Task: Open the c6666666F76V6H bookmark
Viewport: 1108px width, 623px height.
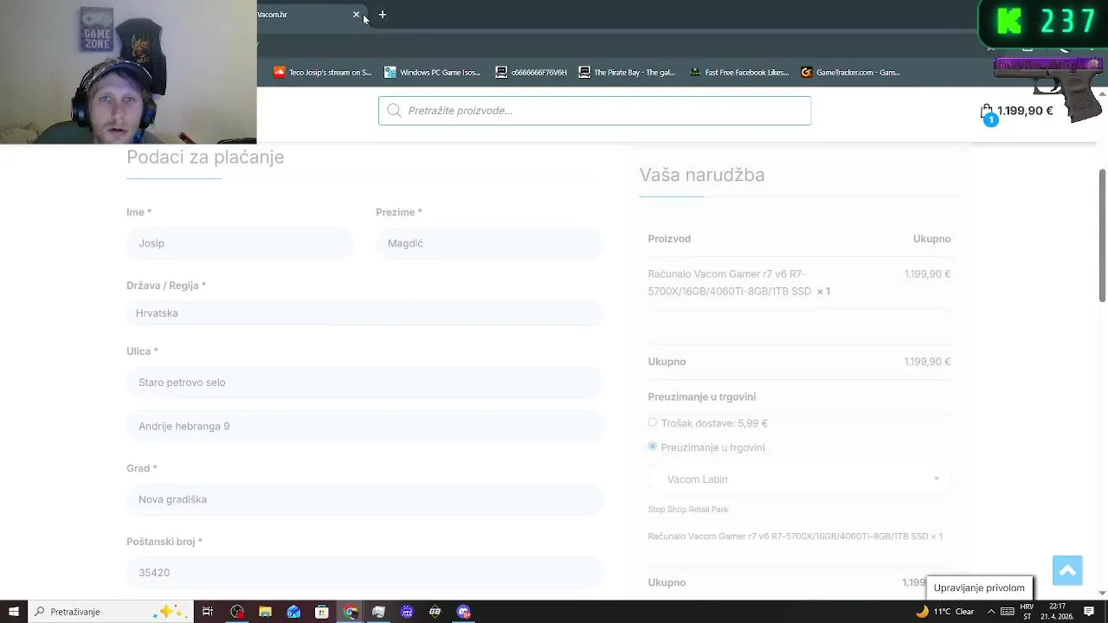Action: (531, 73)
